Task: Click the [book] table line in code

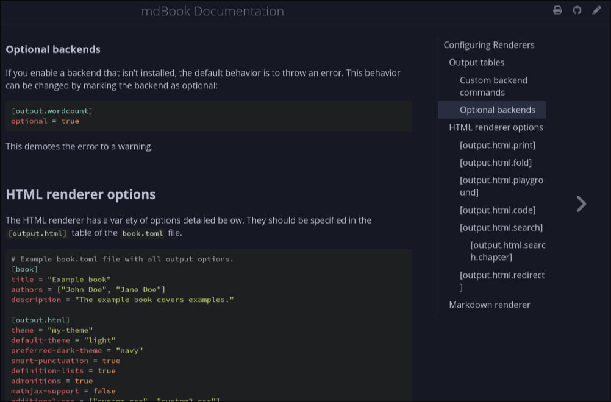Action: [24, 269]
